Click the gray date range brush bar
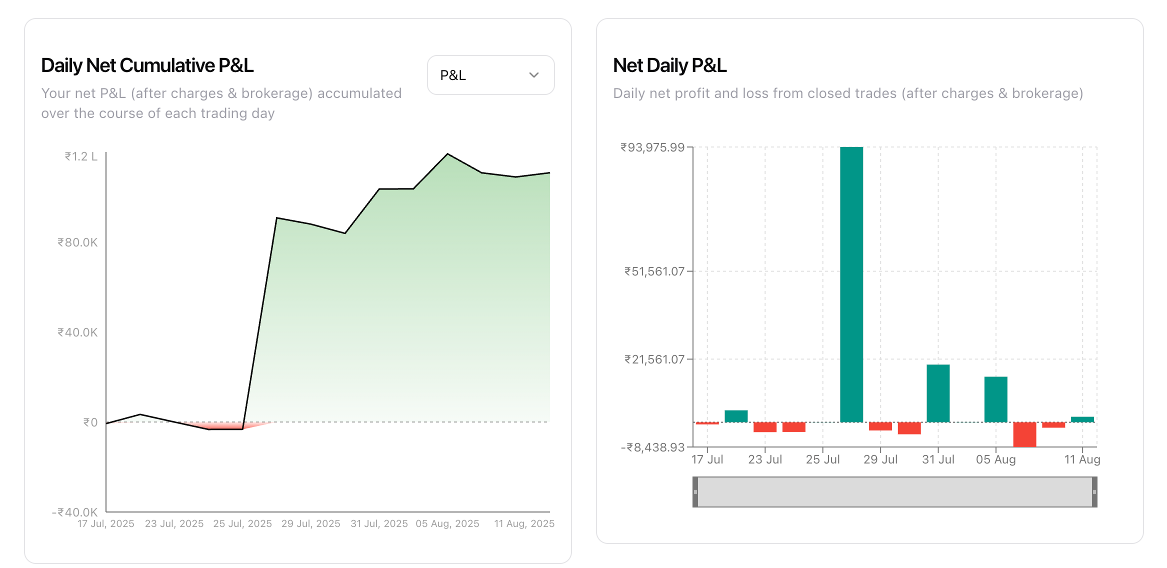1167x568 pixels. coord(894,492)
